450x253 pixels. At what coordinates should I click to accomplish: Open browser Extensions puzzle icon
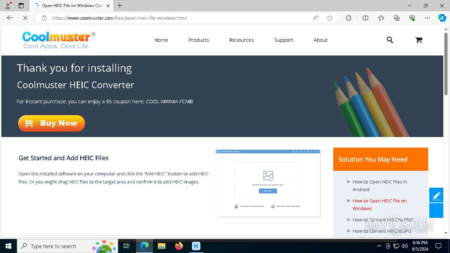coord(348,18)
